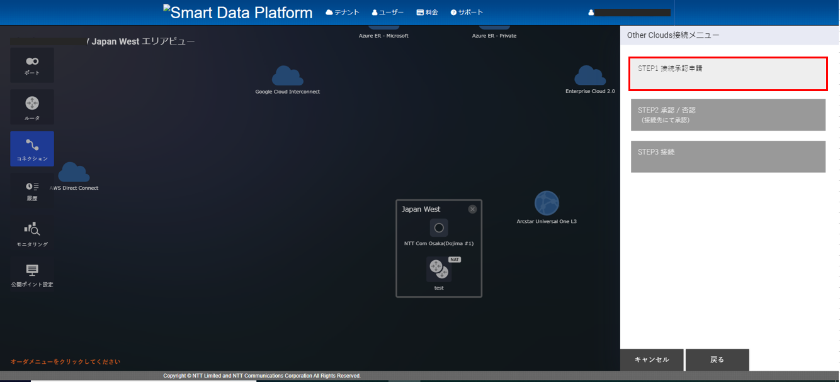This screenshot has height=382, width=840.
Task: Open the ユーザー menu
Action: pos(387,13)
